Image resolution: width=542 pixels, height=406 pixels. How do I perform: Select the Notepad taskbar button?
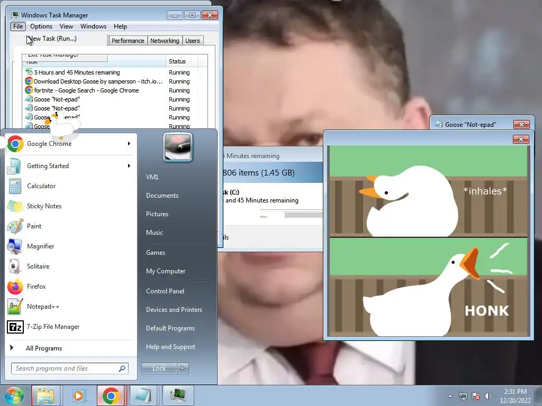tap(143, 395)
